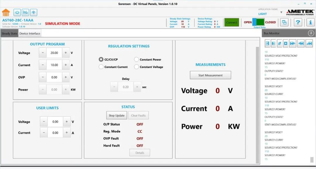Pin the Bus Monitor panel
This screenshot has width=316, height=169.
(311, 33)
